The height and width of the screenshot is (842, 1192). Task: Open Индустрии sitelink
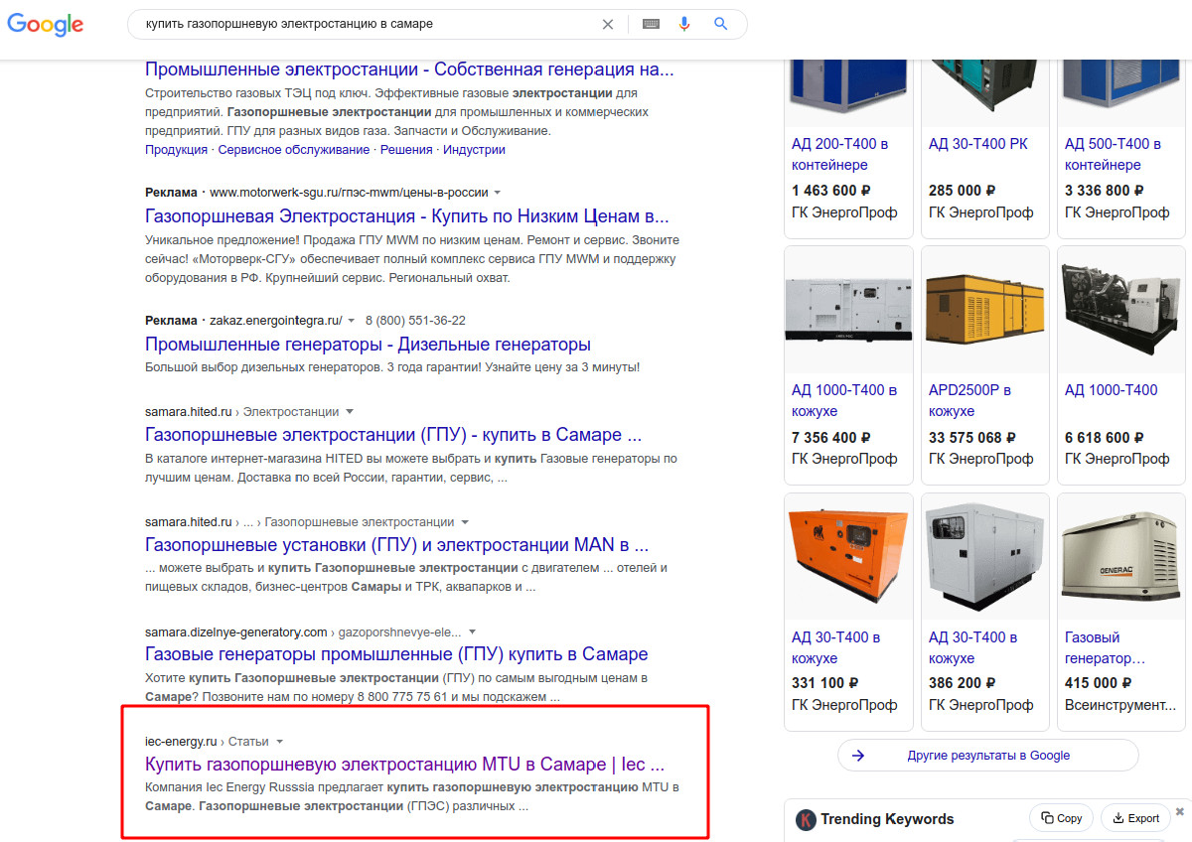pyautogui.click(x=474, y=150)
